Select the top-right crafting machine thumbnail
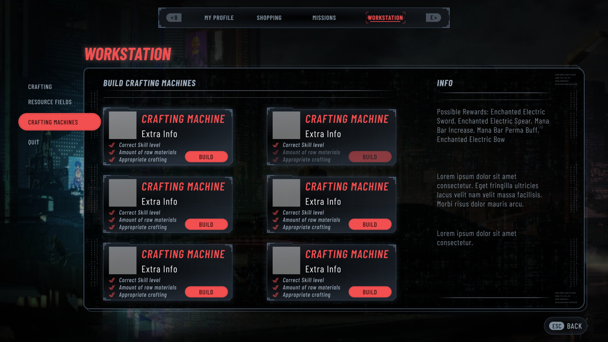 [x=287, y=125]
